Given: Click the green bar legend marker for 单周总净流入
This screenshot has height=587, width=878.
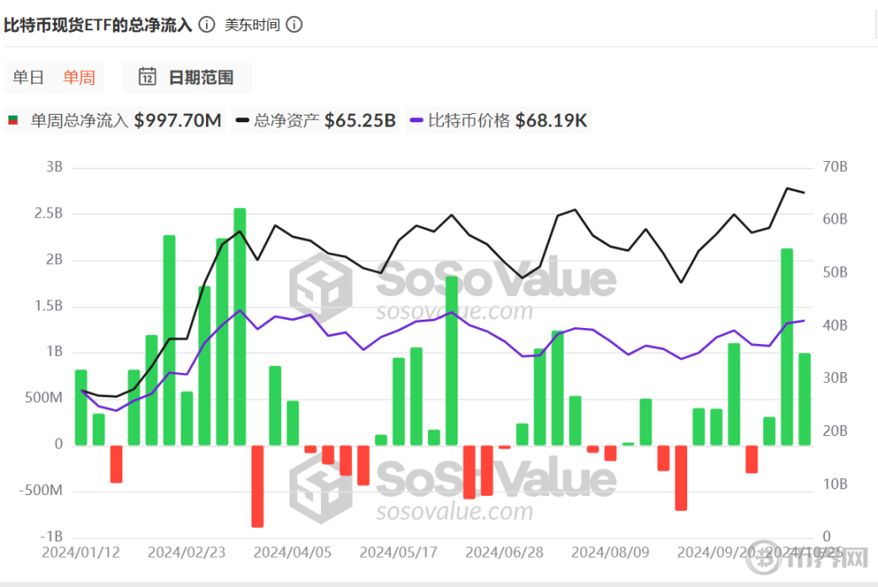Looking at the screenshot, I should point(12,120).
